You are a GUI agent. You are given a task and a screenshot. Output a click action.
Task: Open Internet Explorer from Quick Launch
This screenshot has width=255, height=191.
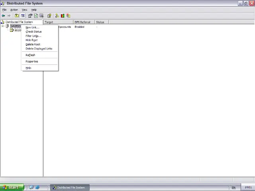tap(37, 187)
